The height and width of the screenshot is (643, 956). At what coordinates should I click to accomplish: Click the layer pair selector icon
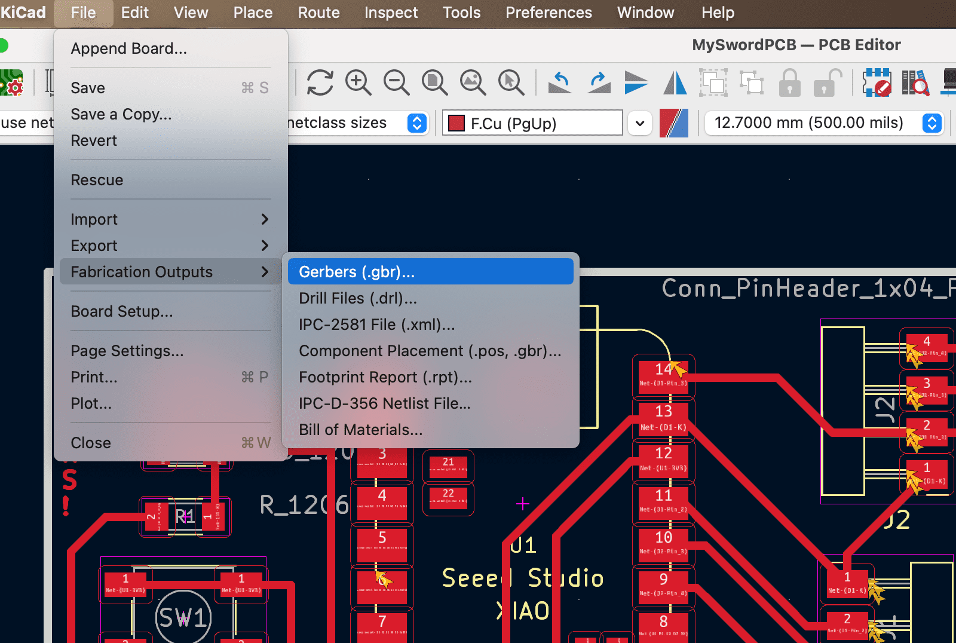click(674, 123)
